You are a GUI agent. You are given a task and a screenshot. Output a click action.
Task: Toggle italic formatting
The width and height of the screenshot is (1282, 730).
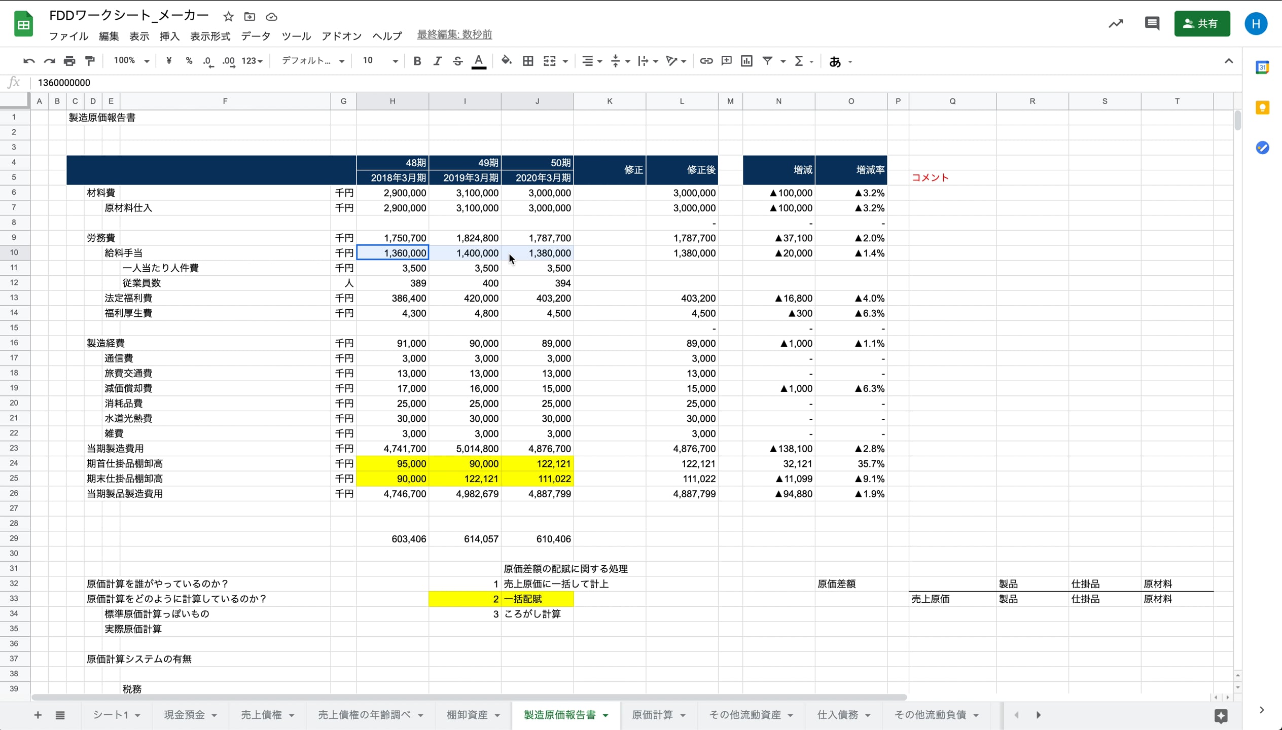pyautogui.click(x=437, y=60)
